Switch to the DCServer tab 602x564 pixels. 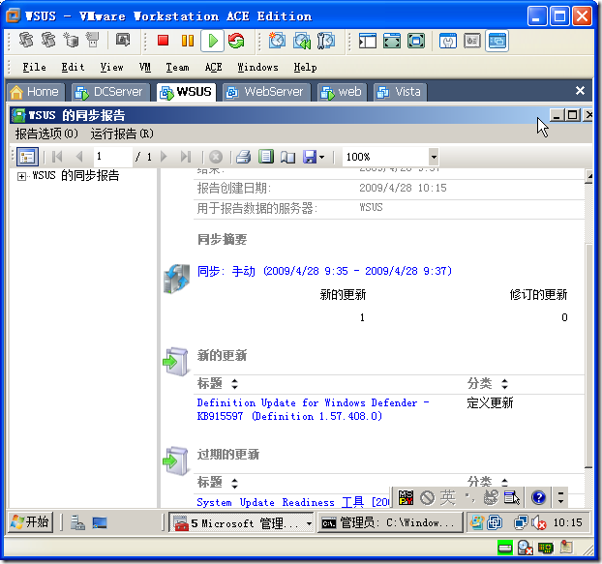click(x=110, y=92)
